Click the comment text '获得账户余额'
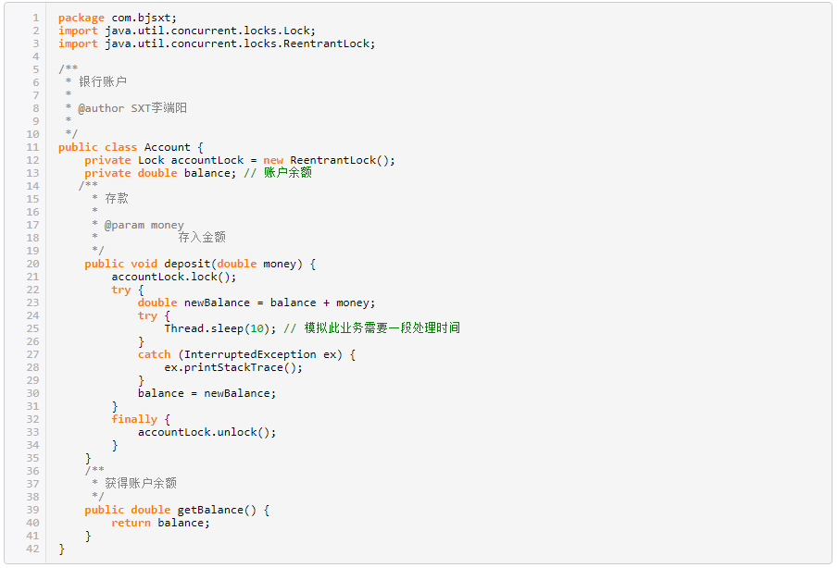The width and height of the screenshot is (839, 568). click(x=141, y=484)
